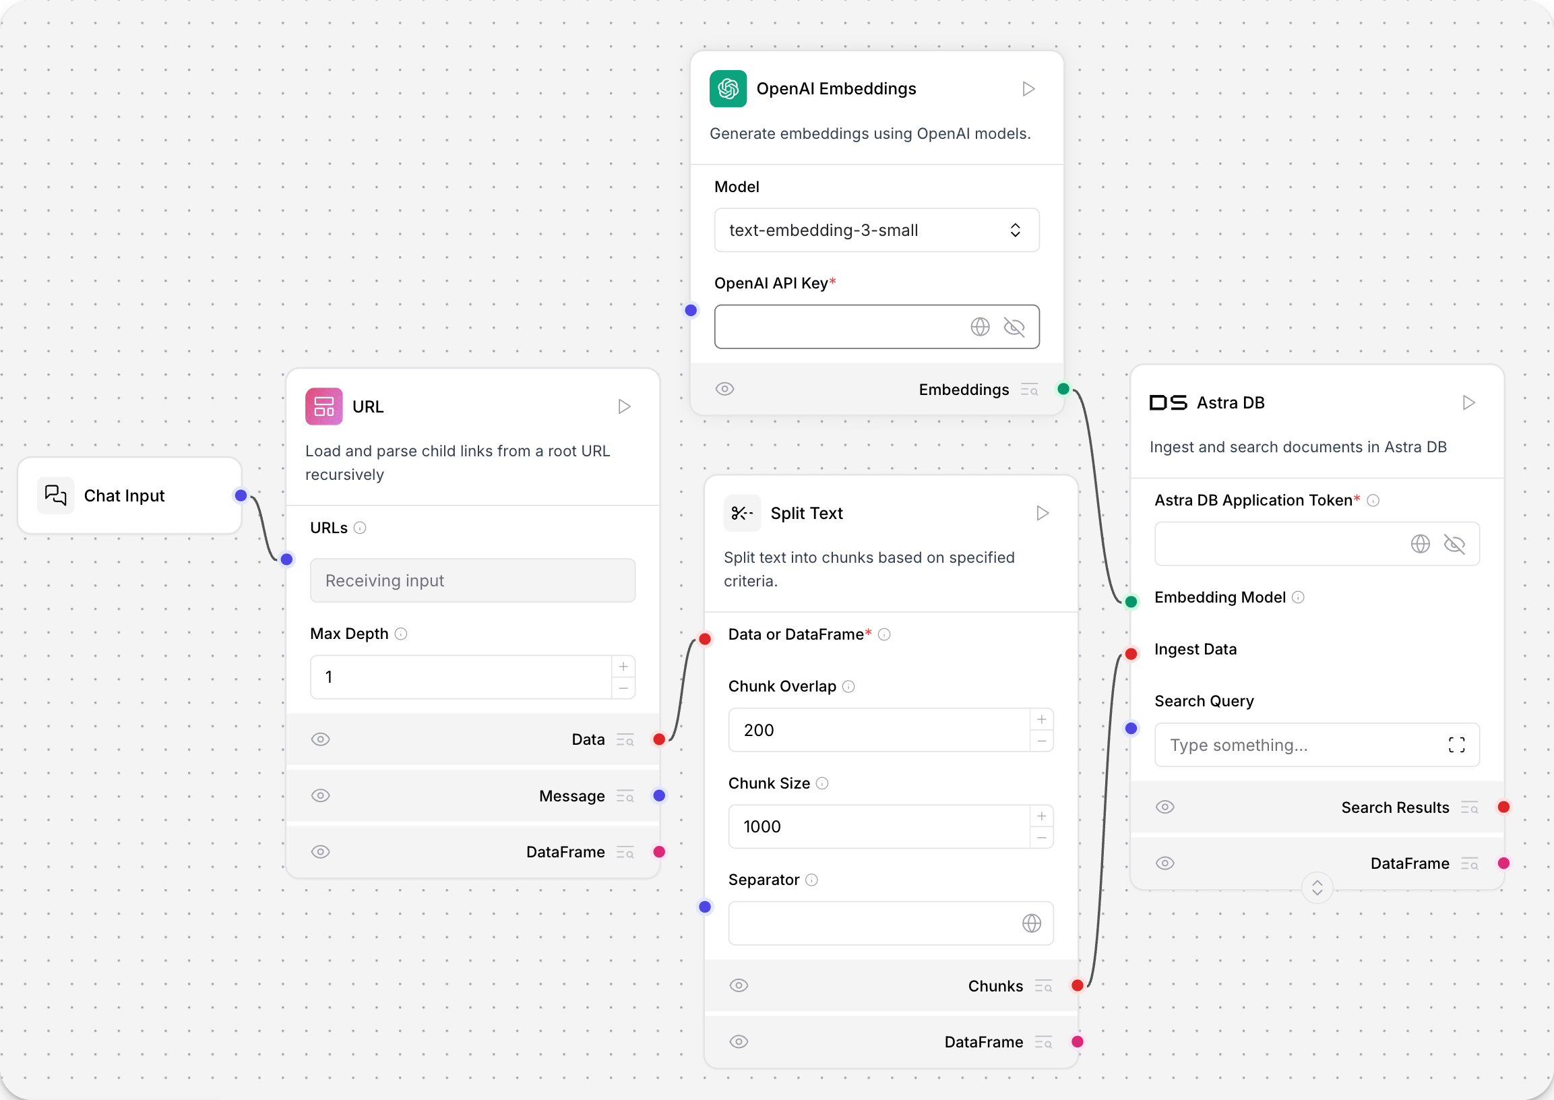Inspect Astra DB DataFrame output icon
The image size is (1554, 1100).
[x=1469, y=863]
